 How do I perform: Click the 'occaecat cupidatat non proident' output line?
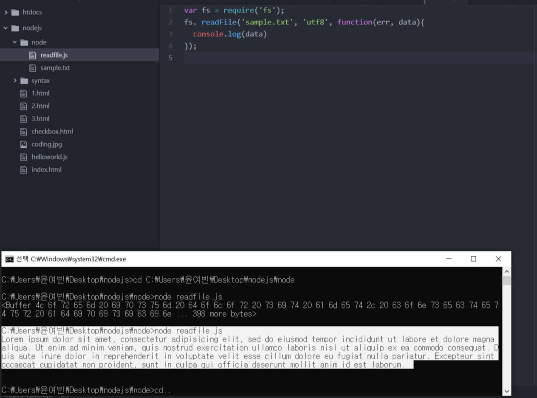click(x=203, y=364)
